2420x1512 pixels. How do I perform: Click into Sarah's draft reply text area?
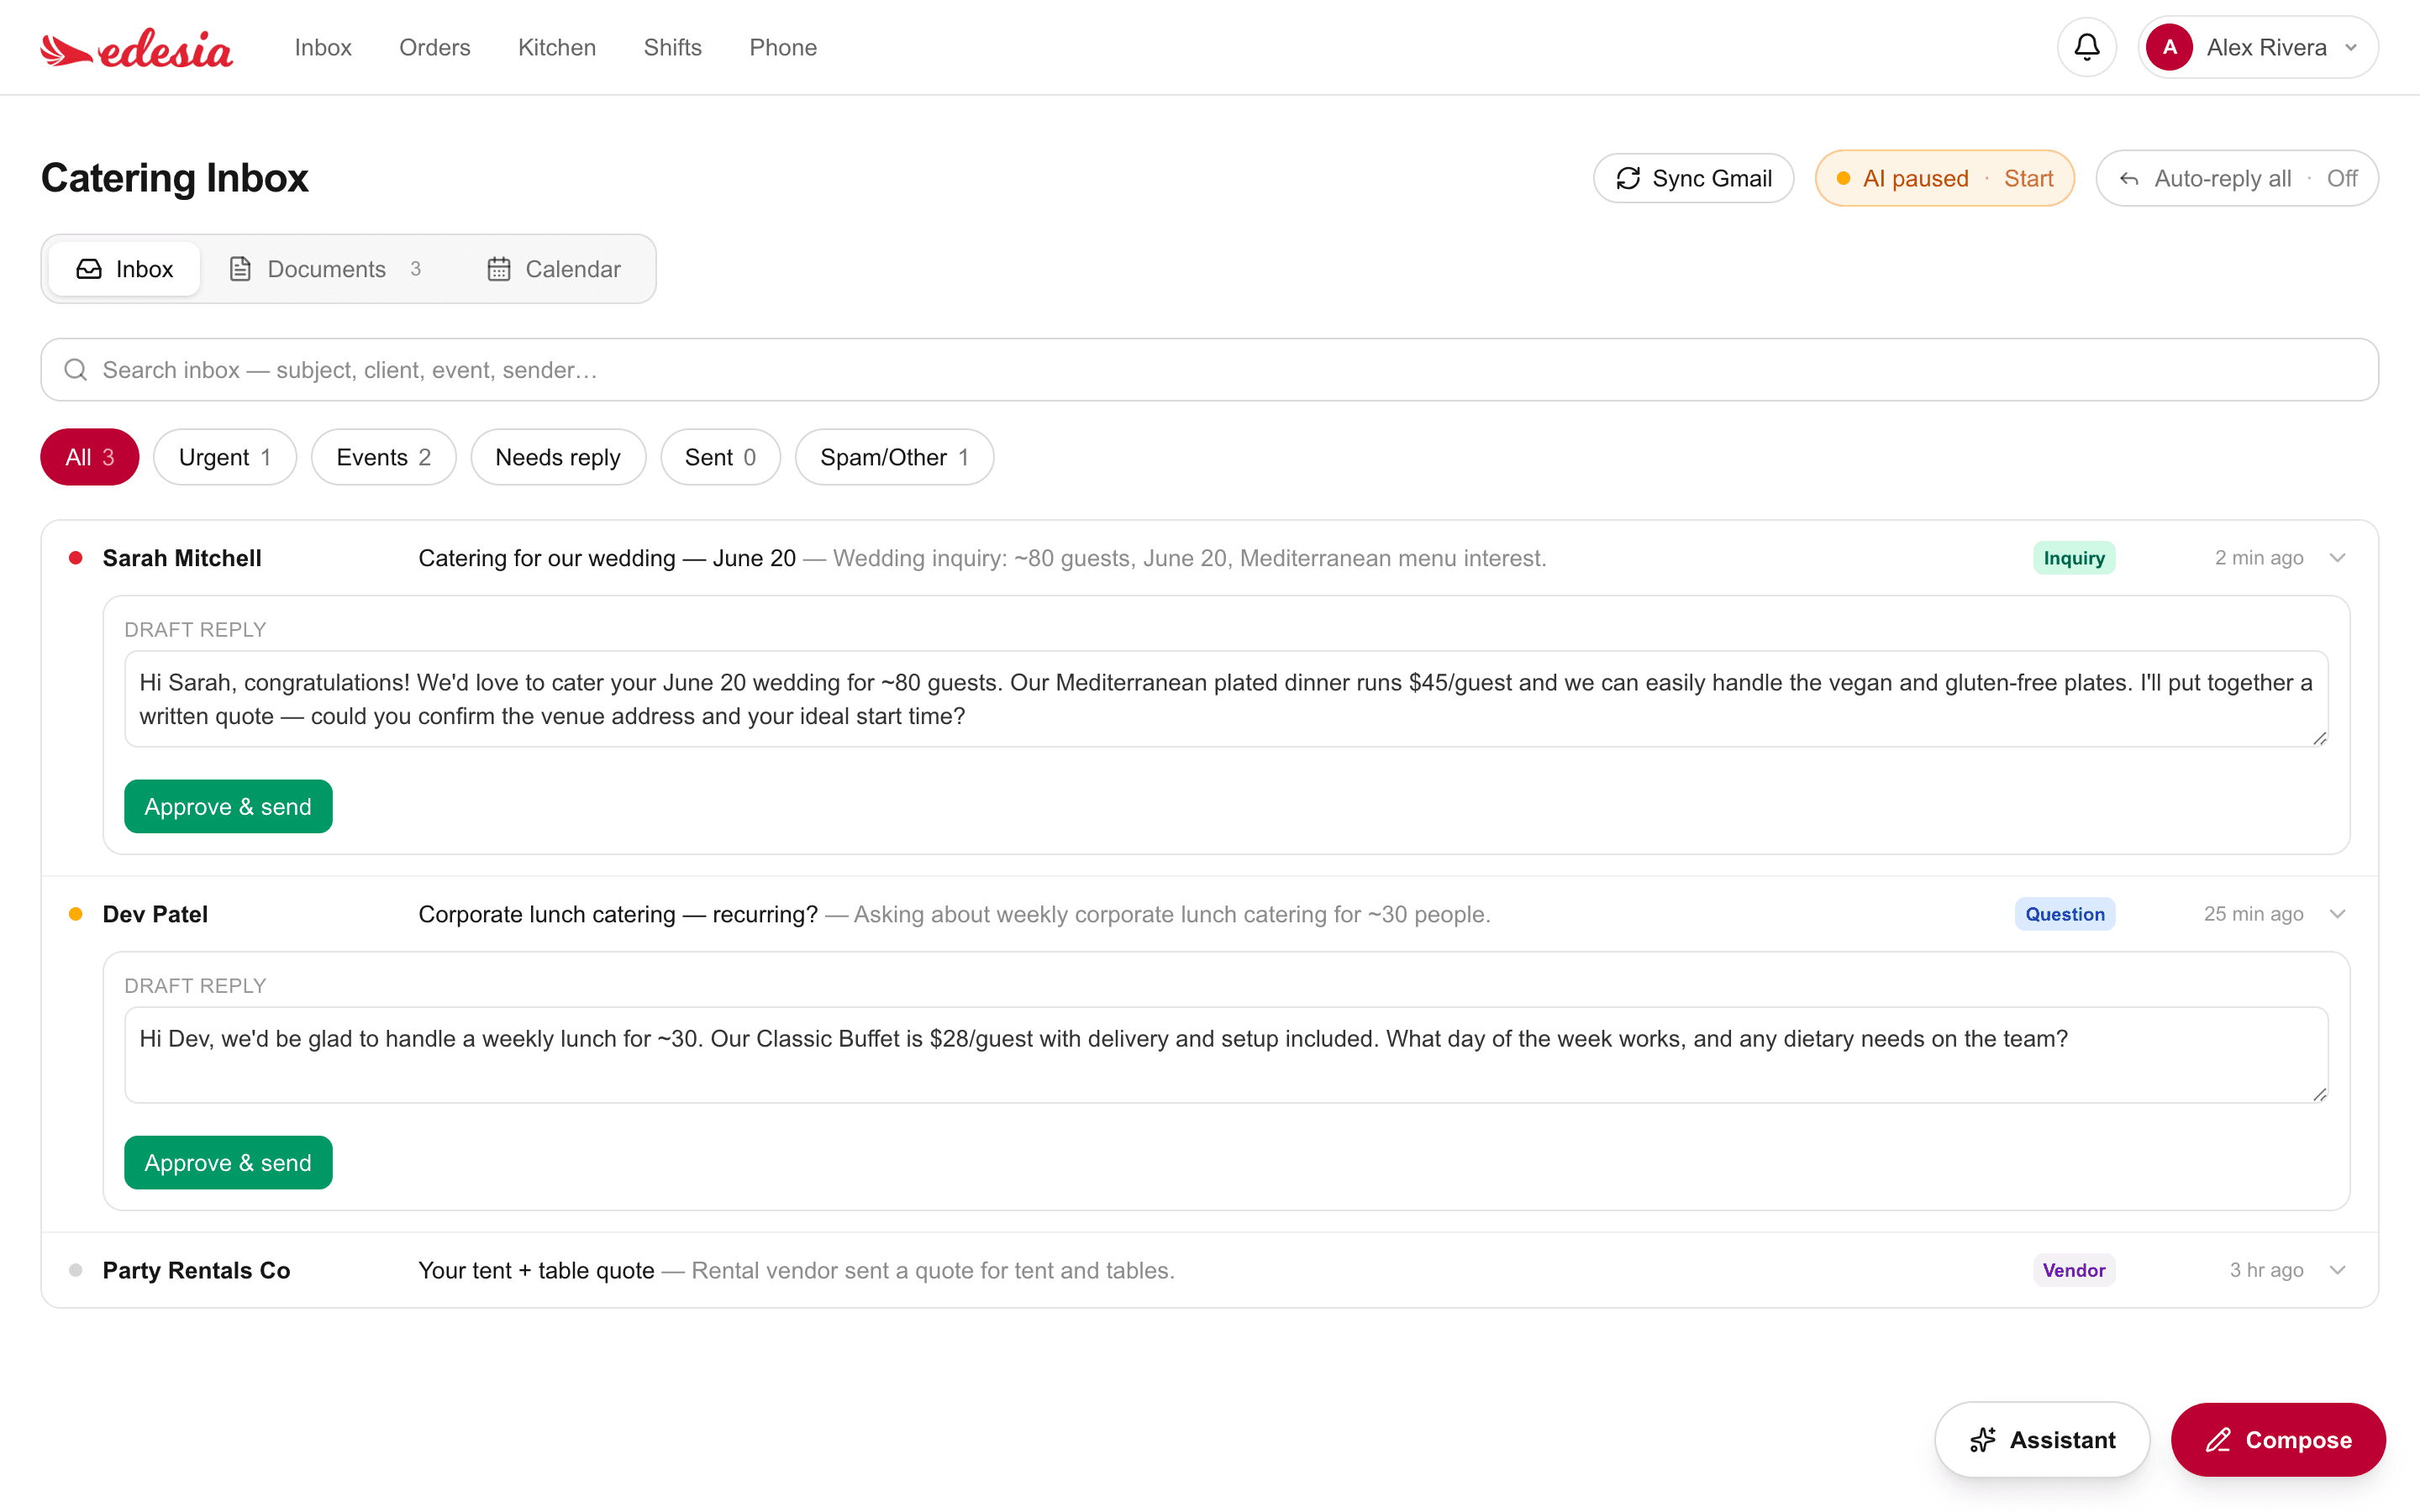[x=1226, y=699]
